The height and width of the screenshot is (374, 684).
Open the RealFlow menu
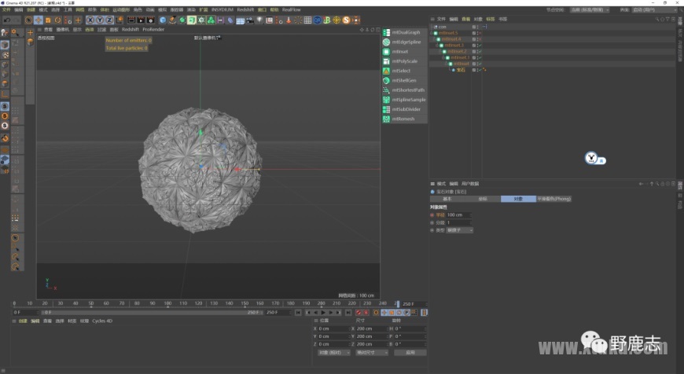[x=292, y=9]
